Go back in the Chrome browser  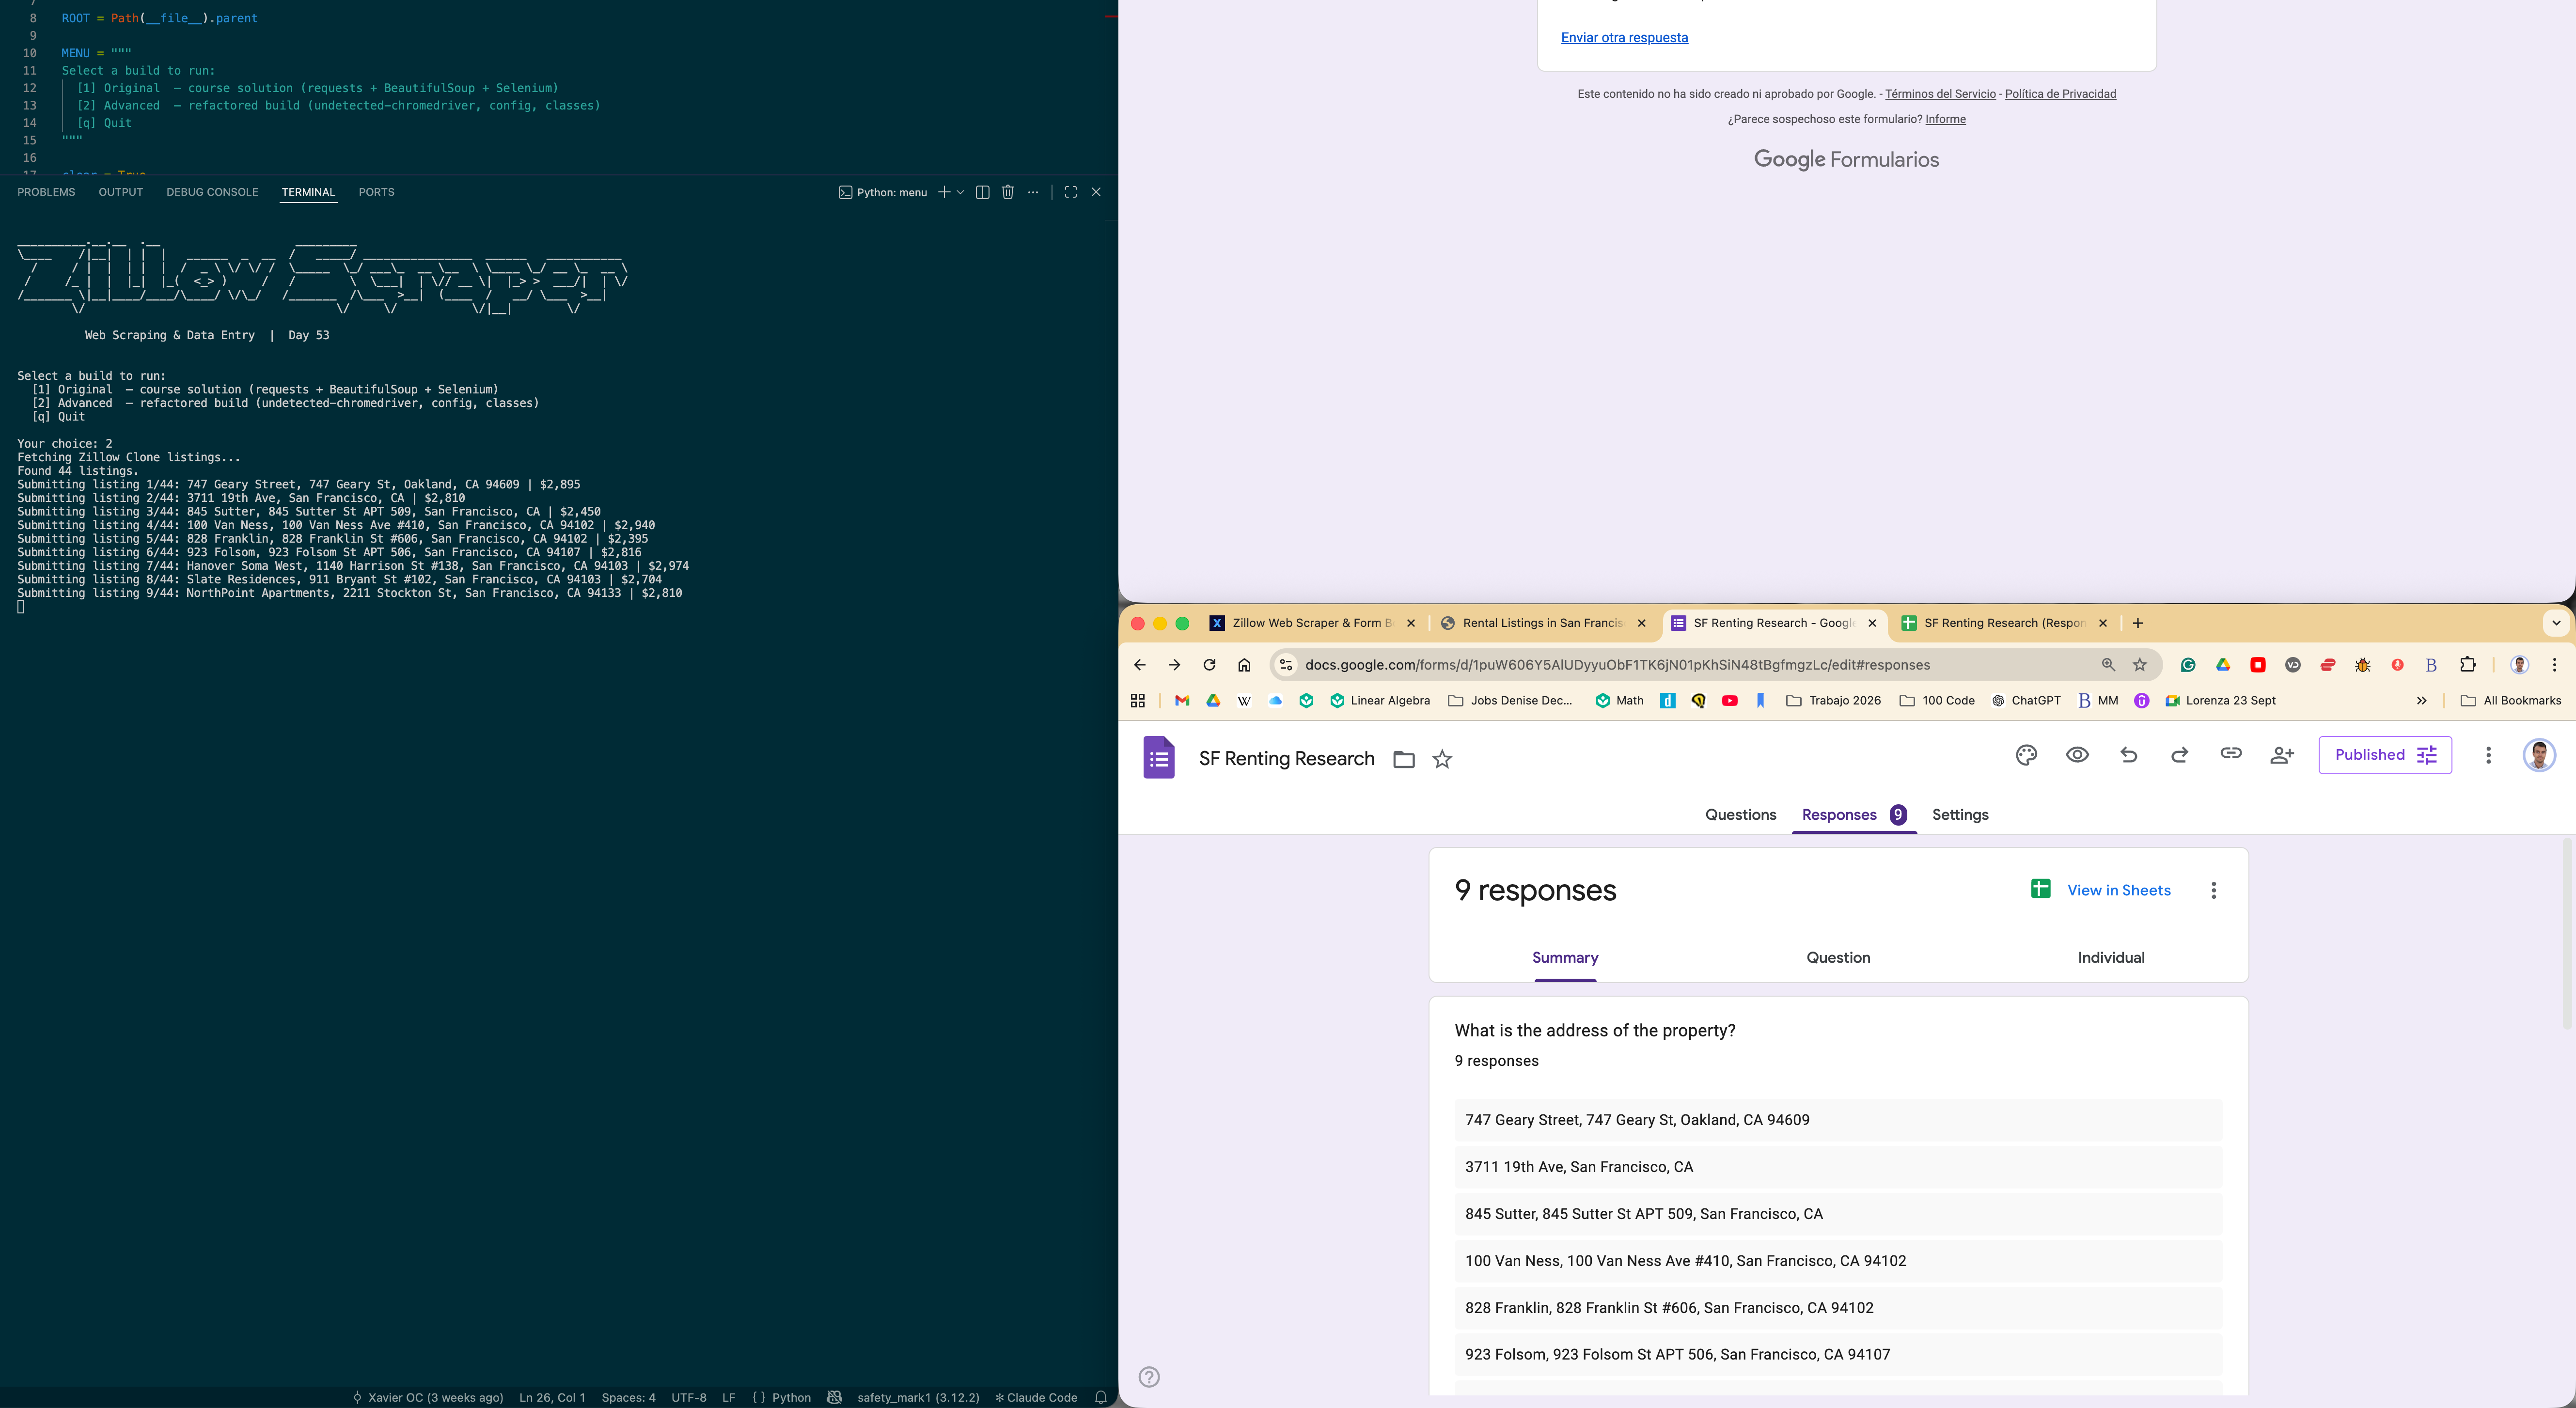tap(1139, 665)
